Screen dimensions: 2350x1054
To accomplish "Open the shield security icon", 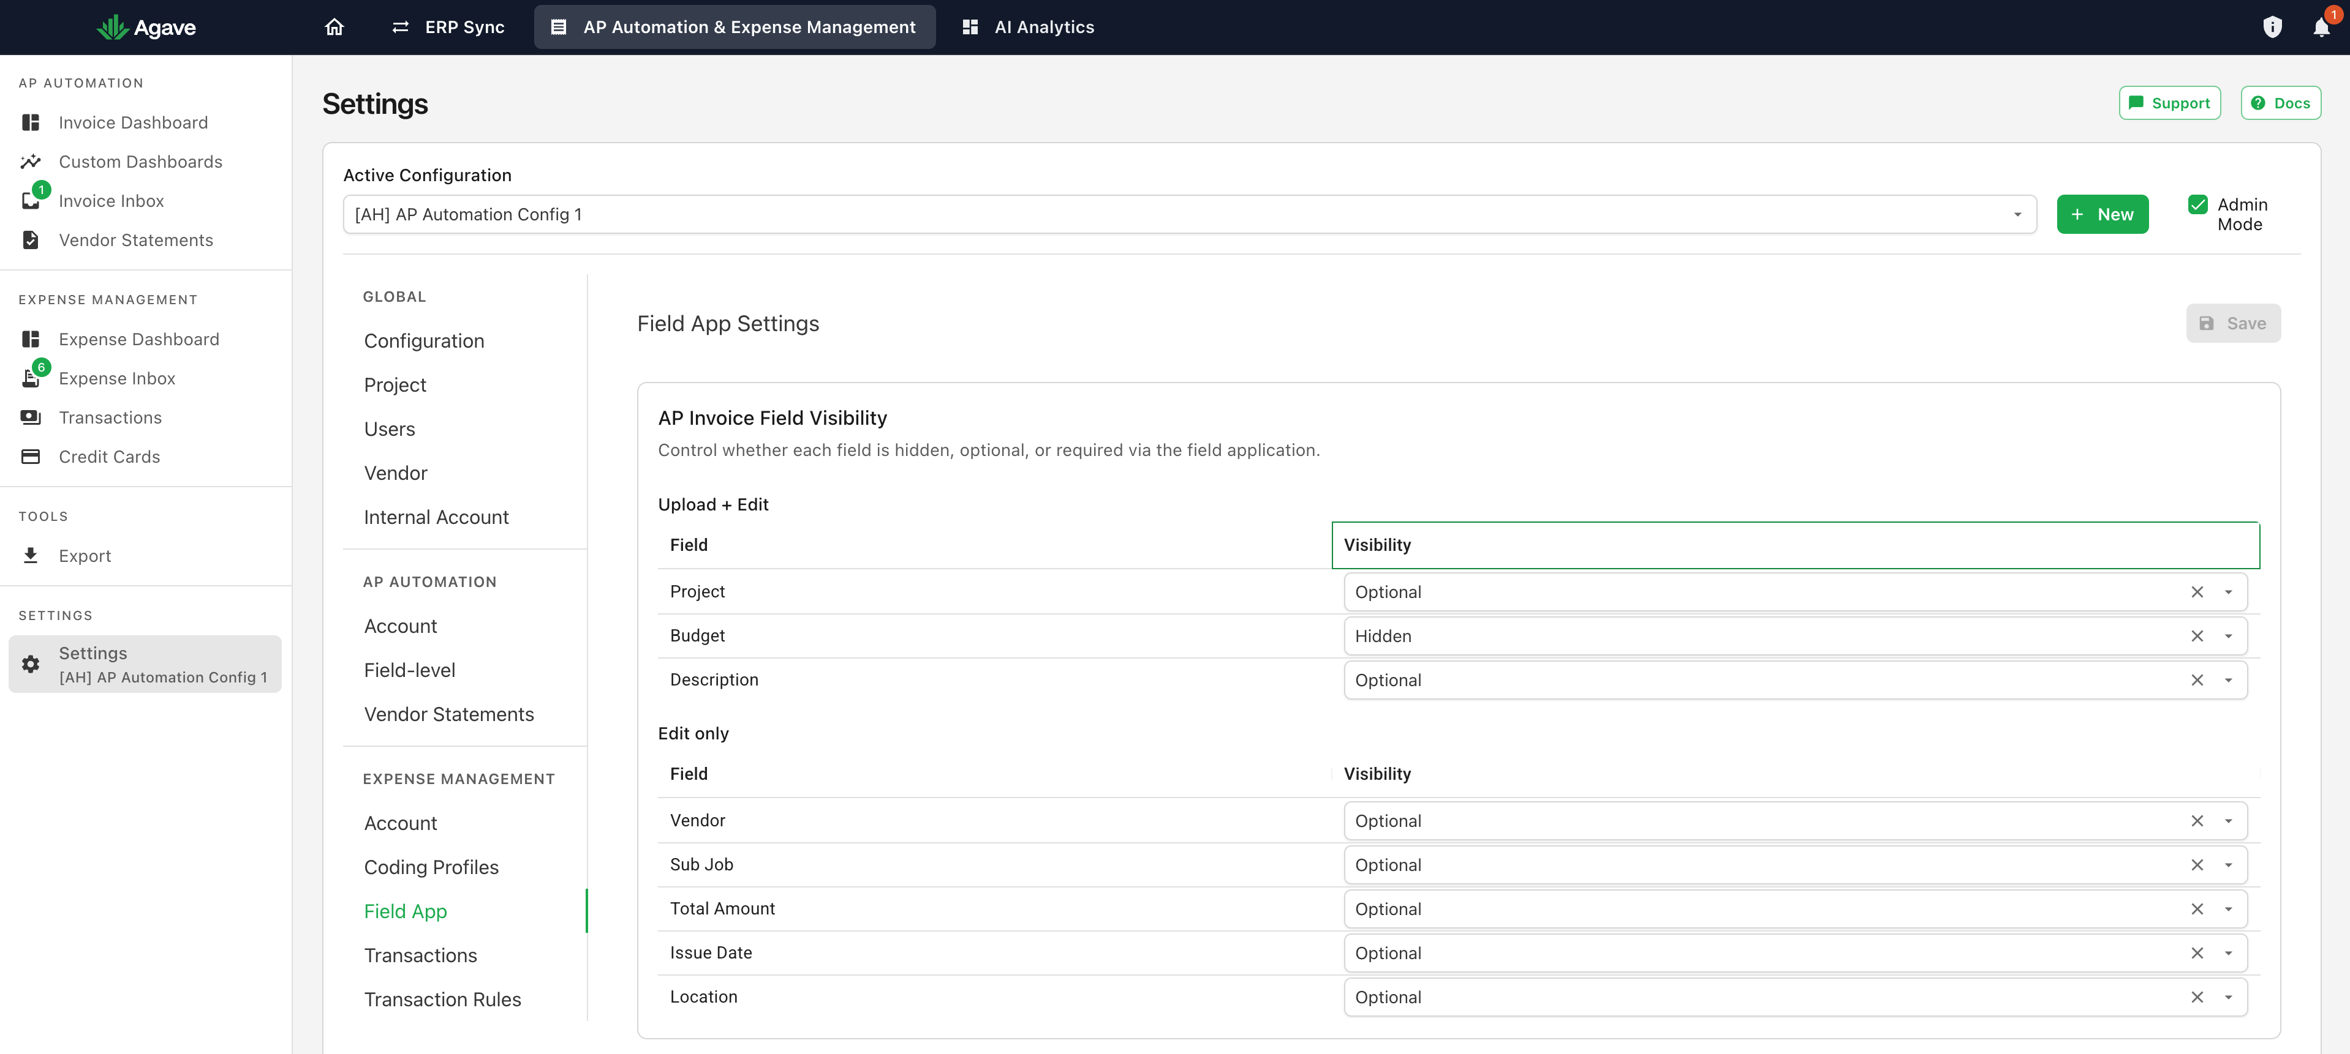I will tap(2272, 28).
